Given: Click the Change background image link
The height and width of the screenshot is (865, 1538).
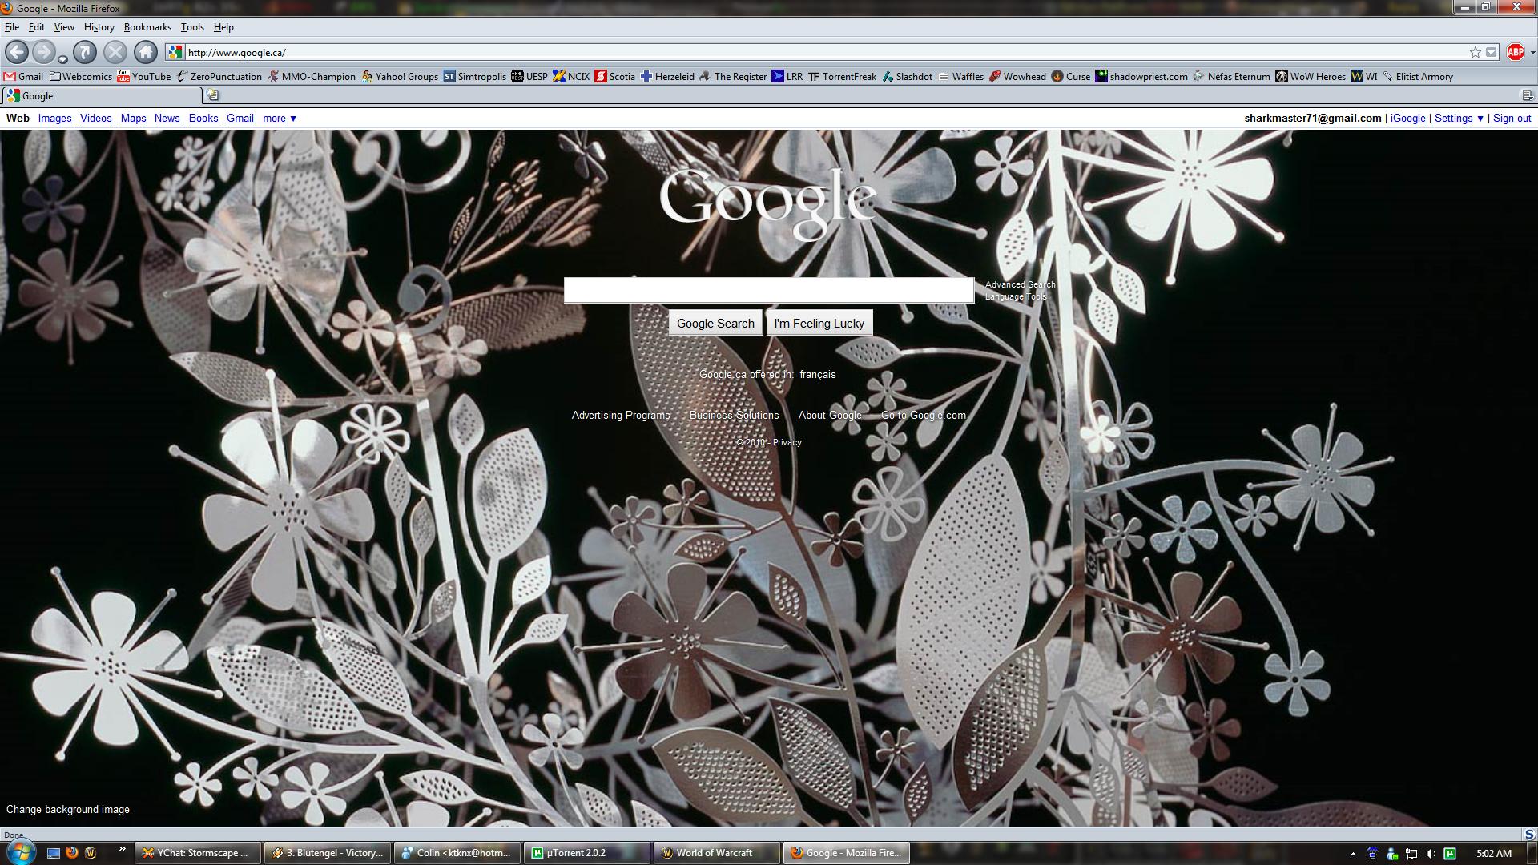Looking at the screenshot, I should click(68, 810).
